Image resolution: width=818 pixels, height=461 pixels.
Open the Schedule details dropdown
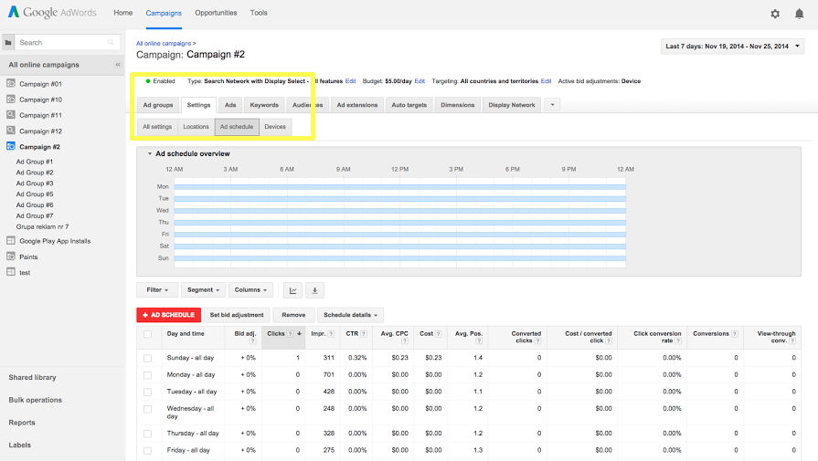tap(350, 315)
